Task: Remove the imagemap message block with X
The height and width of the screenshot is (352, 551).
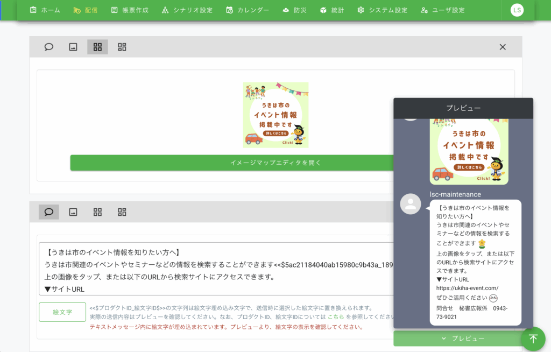Action: 503,47
